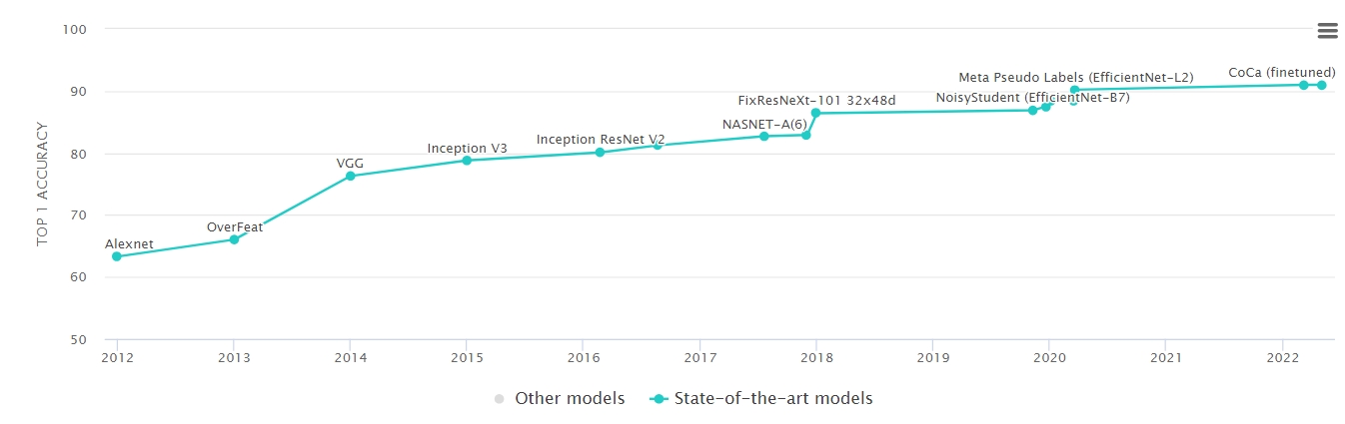Click the grey Other models legend dot
Screen dimensions: 1345x424
click(x=500, y=399)
